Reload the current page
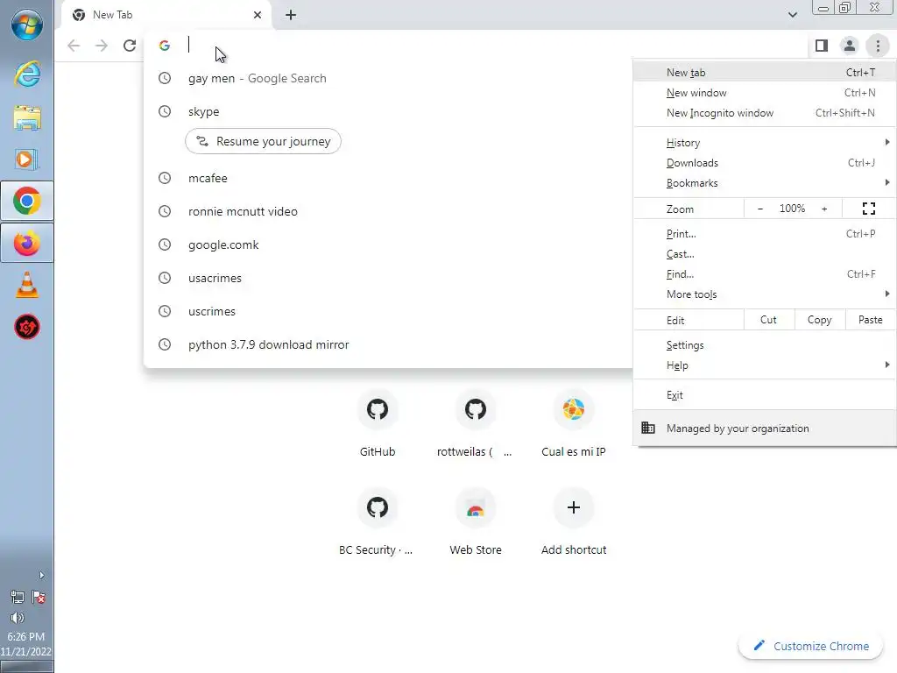This screenshot has width=897, height=673. pyautogui.click(x=130, y=46)
